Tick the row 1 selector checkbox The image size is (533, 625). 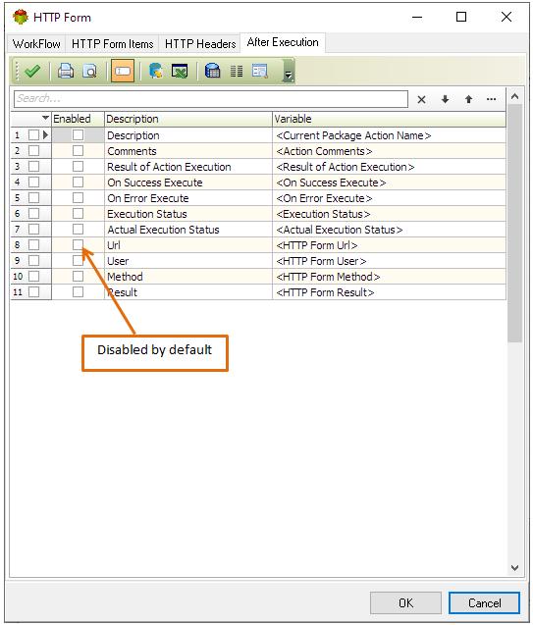(34, 135)
